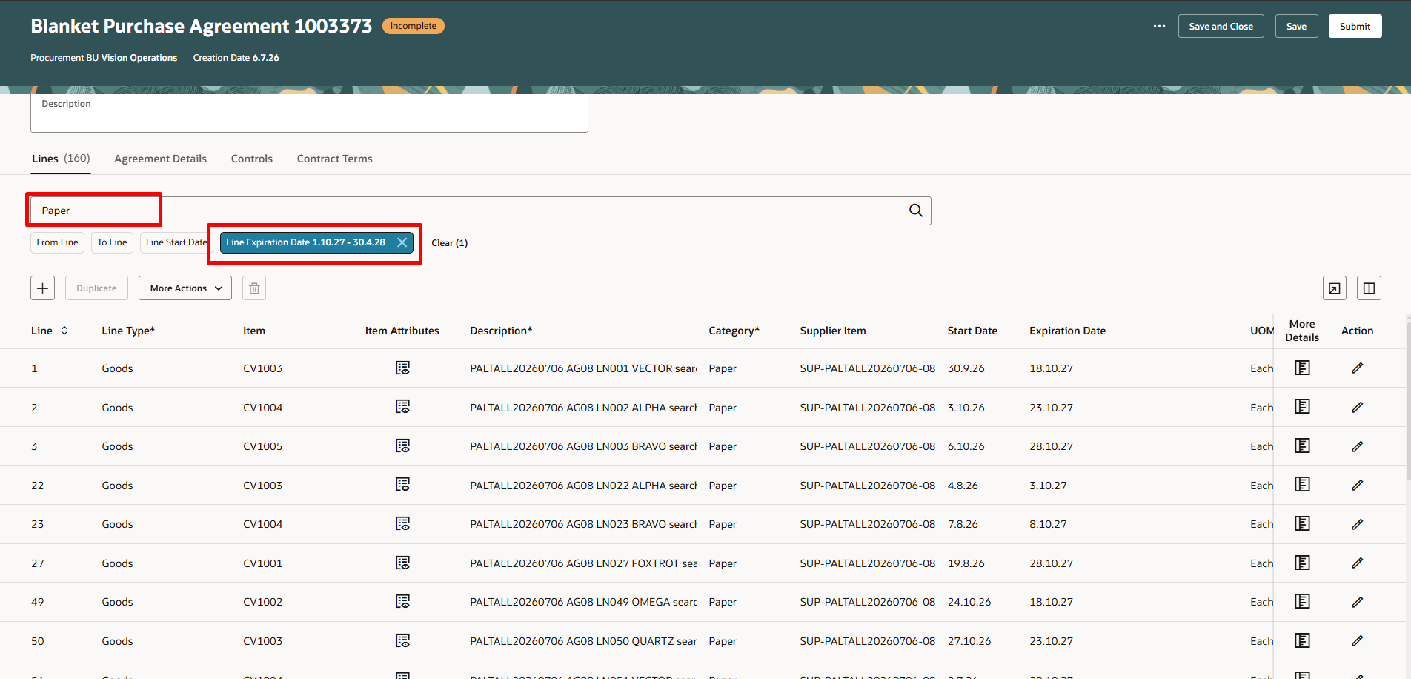Edit line 23 with pencil icon

coord(1357,524)
